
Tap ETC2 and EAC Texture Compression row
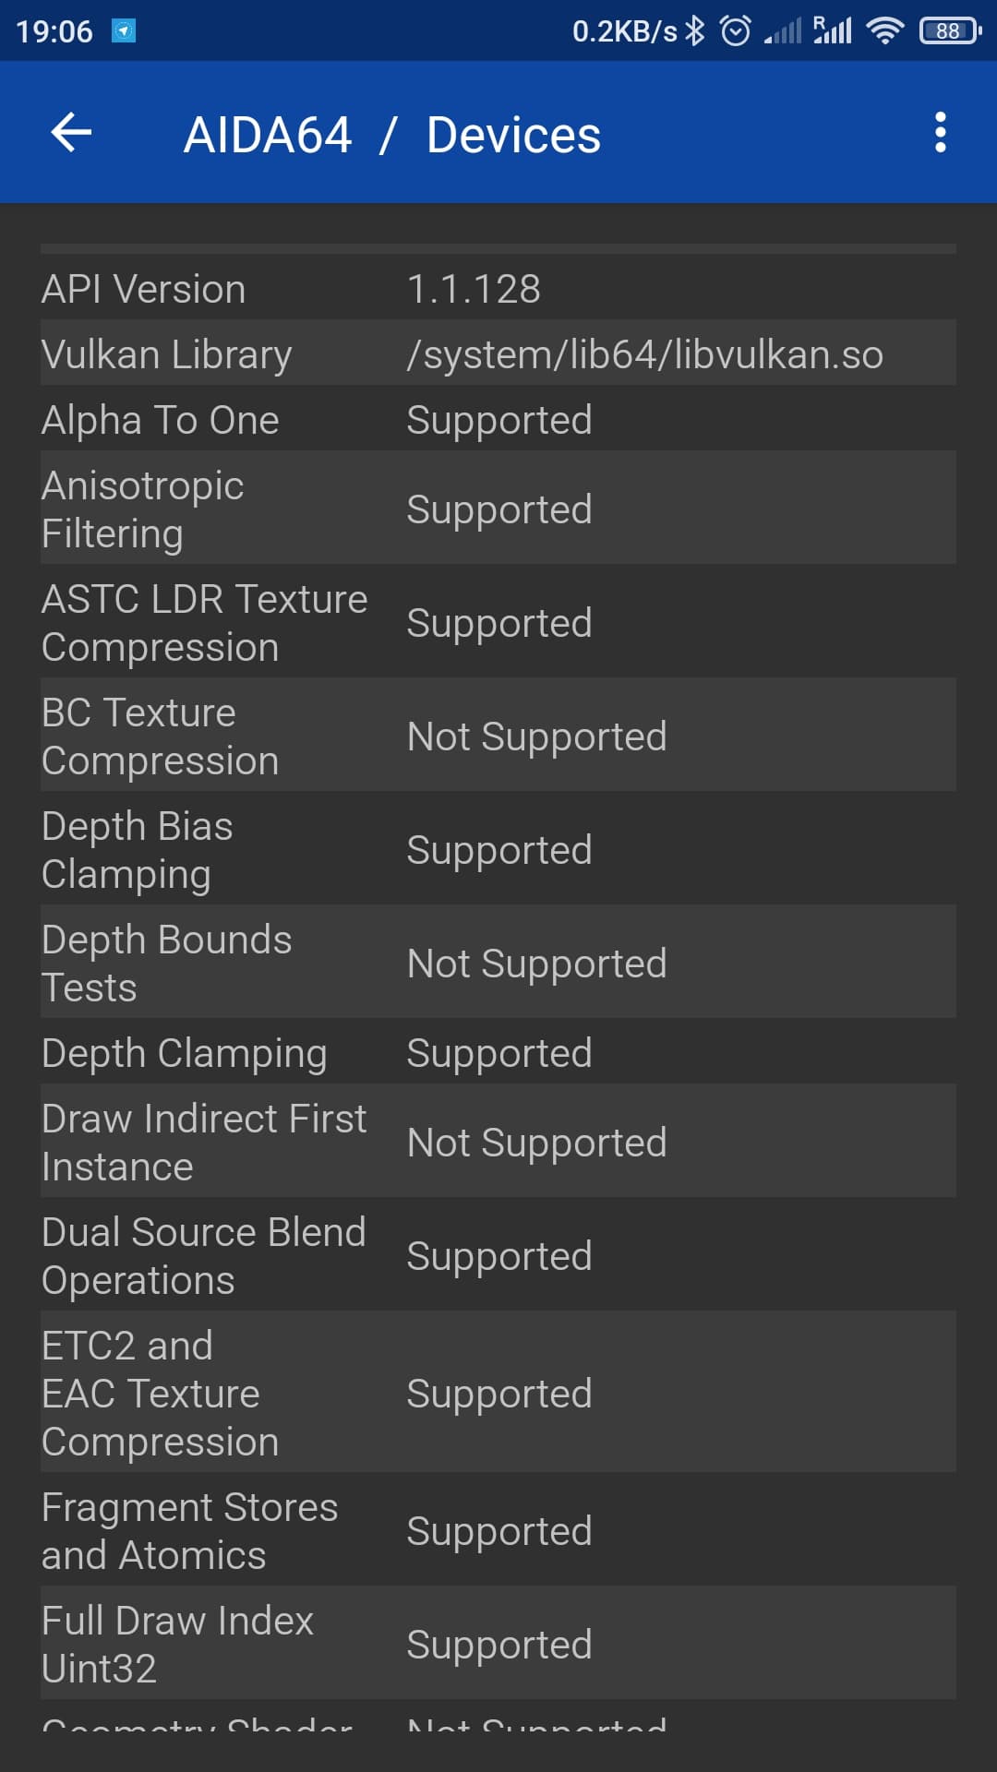click(x=498, y=1394)
